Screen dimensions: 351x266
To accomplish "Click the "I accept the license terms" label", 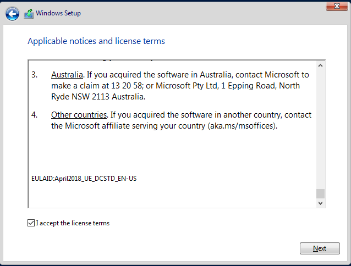I will pos(73,223).
